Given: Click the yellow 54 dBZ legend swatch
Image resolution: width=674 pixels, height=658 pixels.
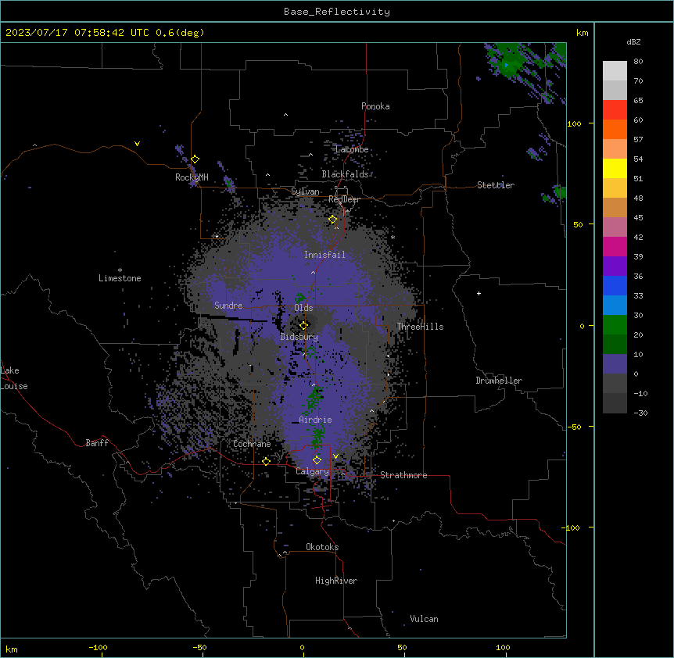Looking at the screenshot, I should pos(615,168).
